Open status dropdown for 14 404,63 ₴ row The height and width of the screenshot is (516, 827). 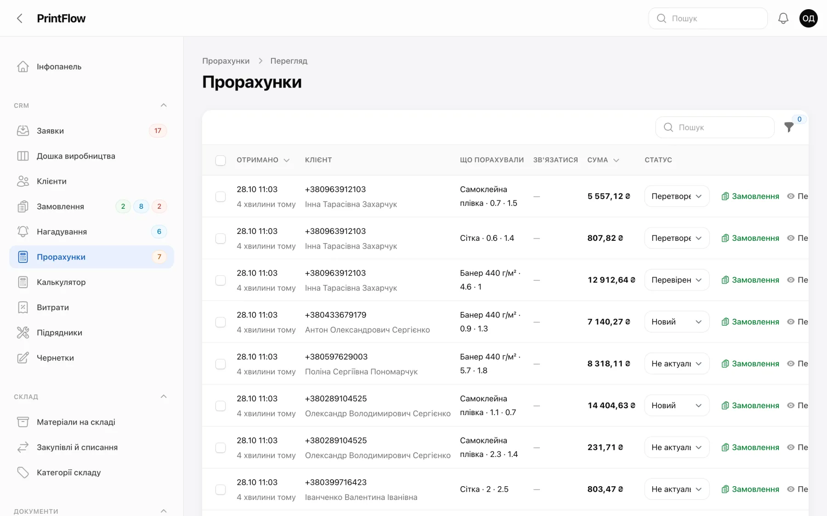coord(677,405)
